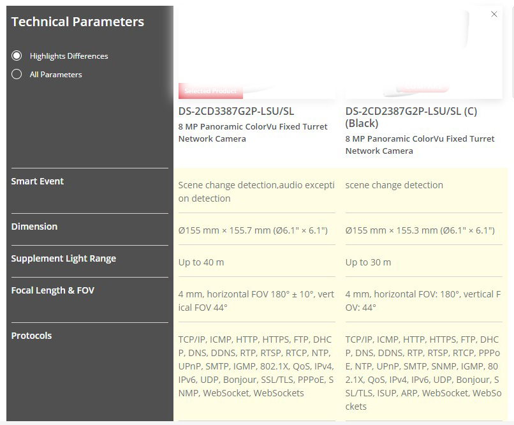The image size is (514, 425).
Task: Click the Protocols row label
Action: pos(31,336)
